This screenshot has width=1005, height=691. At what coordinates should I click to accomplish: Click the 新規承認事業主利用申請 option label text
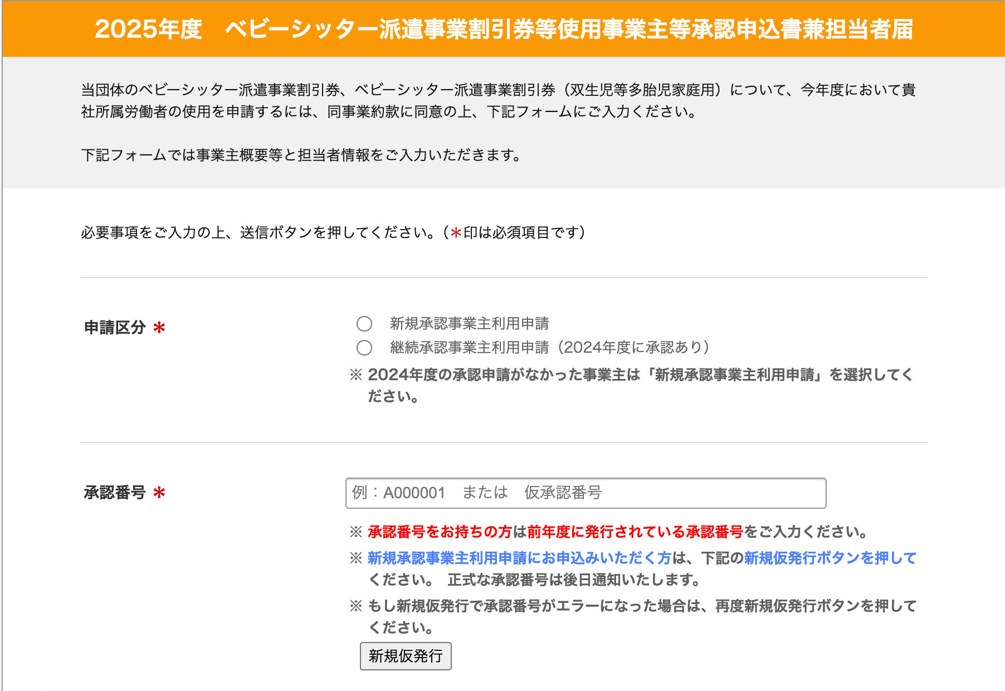[469, 324]
